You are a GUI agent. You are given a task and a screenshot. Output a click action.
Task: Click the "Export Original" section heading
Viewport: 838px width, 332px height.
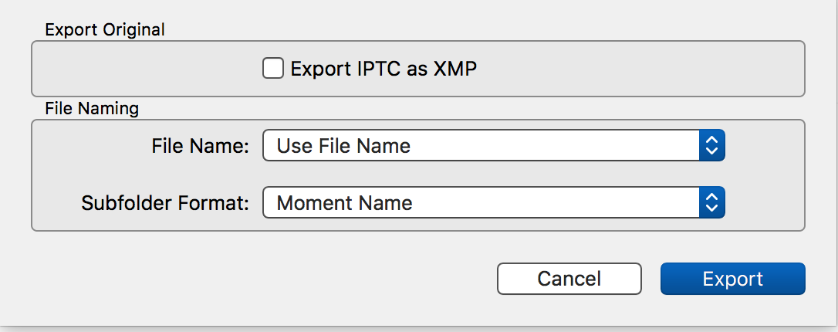pyautogui.click(x=105, y=30)
